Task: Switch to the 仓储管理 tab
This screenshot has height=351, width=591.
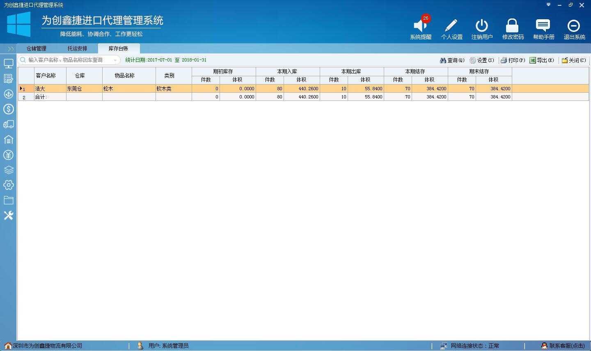Action: click(37, 48)
